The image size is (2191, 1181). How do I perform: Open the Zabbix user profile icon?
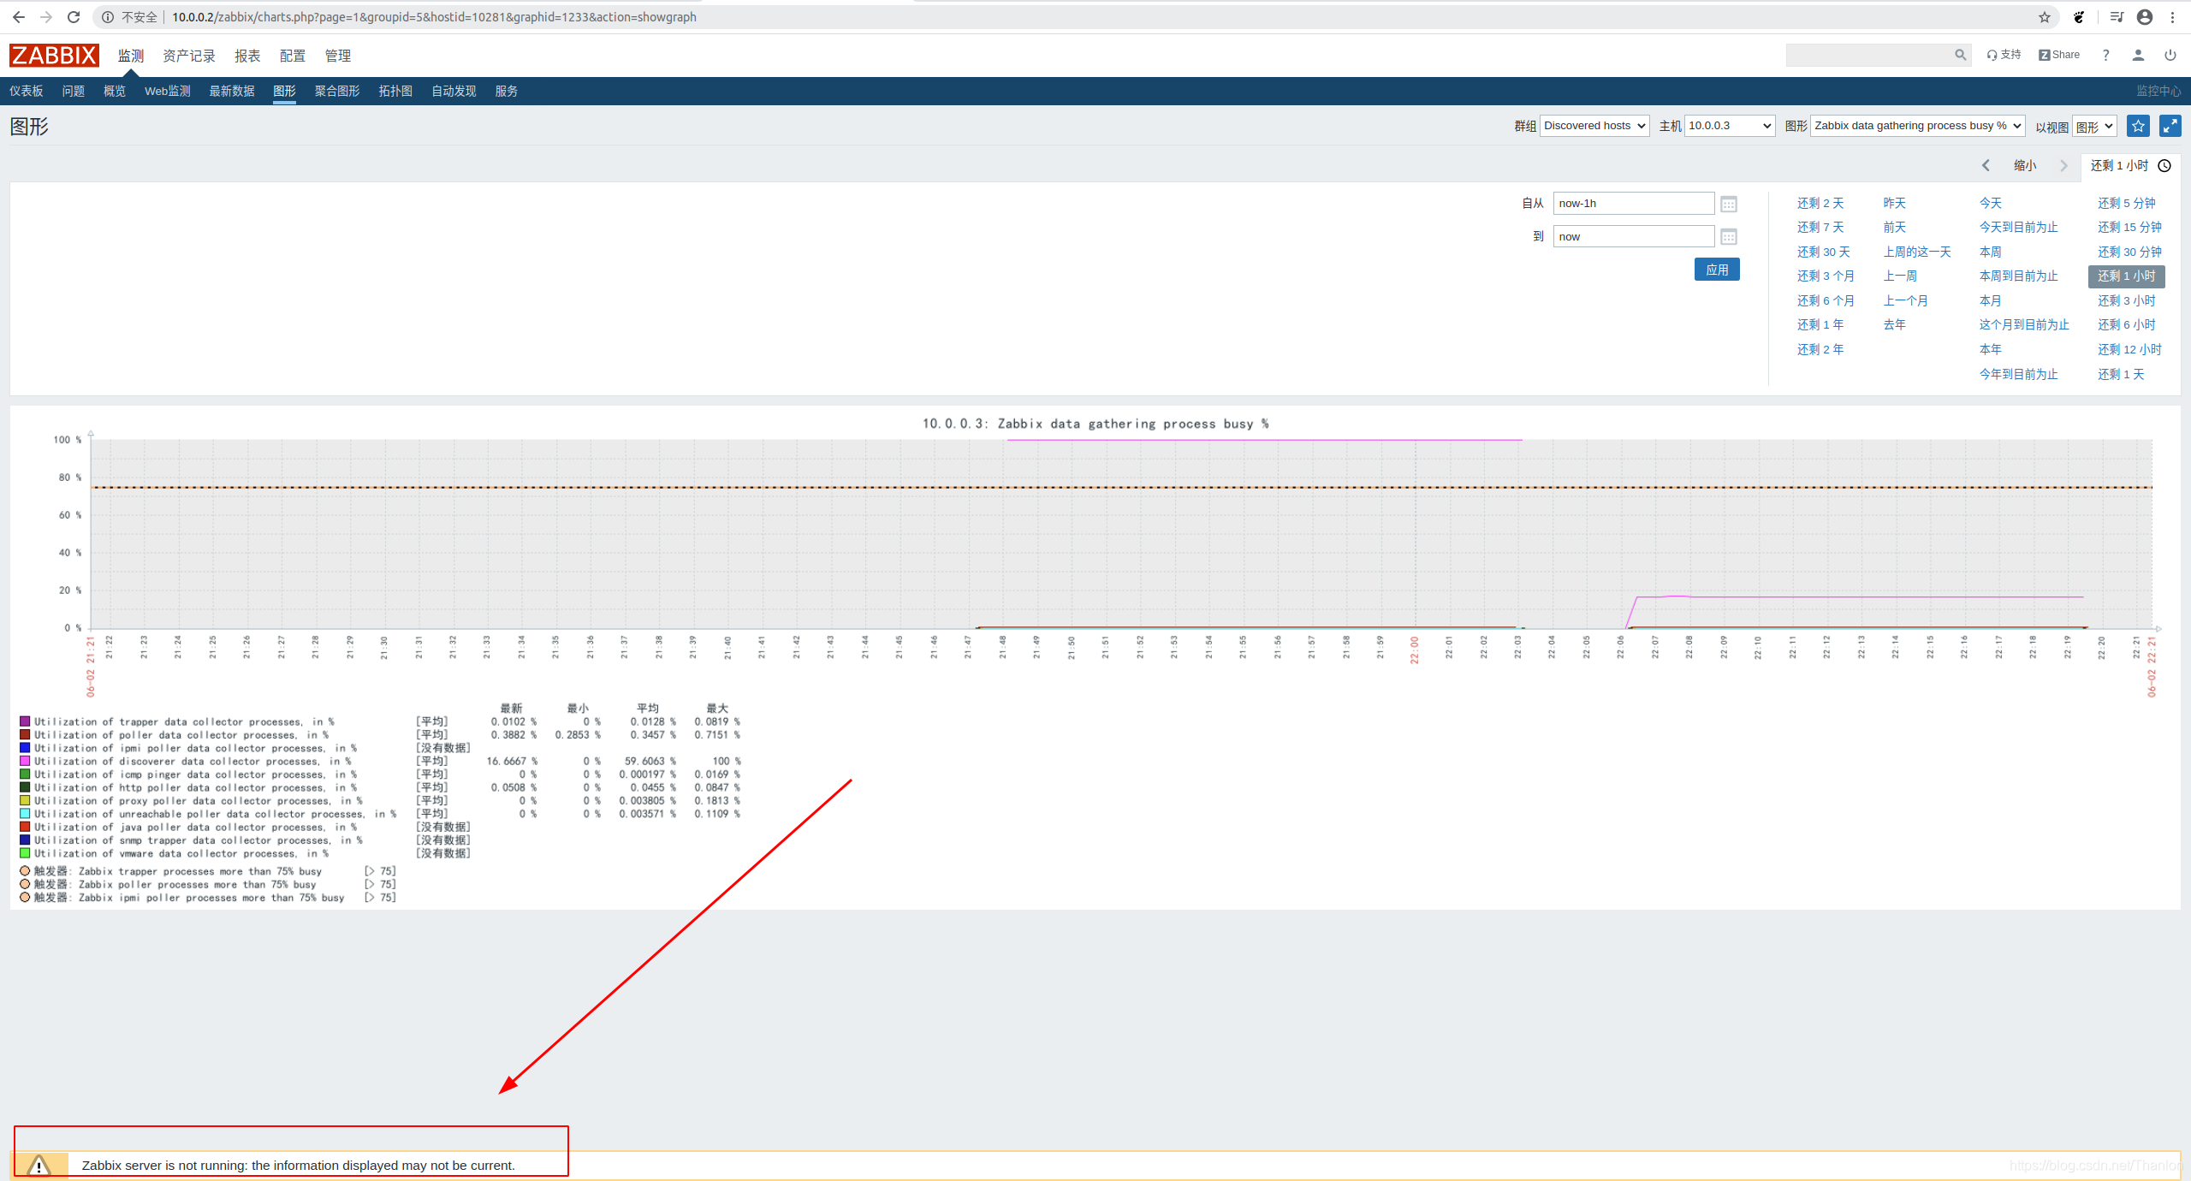2138,55
